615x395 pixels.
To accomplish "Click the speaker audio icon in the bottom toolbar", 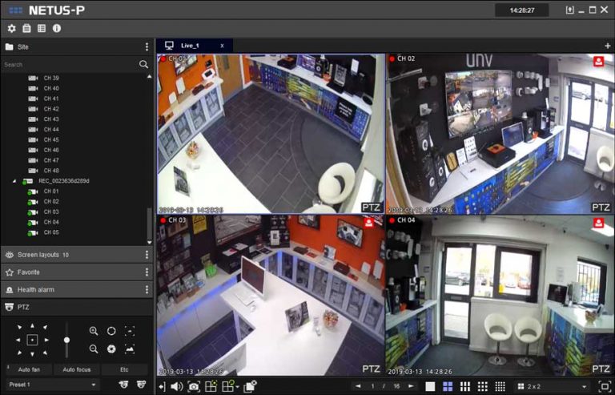I will pos(176,386).
